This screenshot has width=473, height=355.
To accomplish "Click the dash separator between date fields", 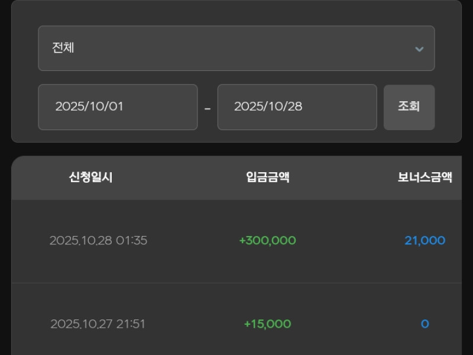I will pyautogui.click(x=208, y=109).
